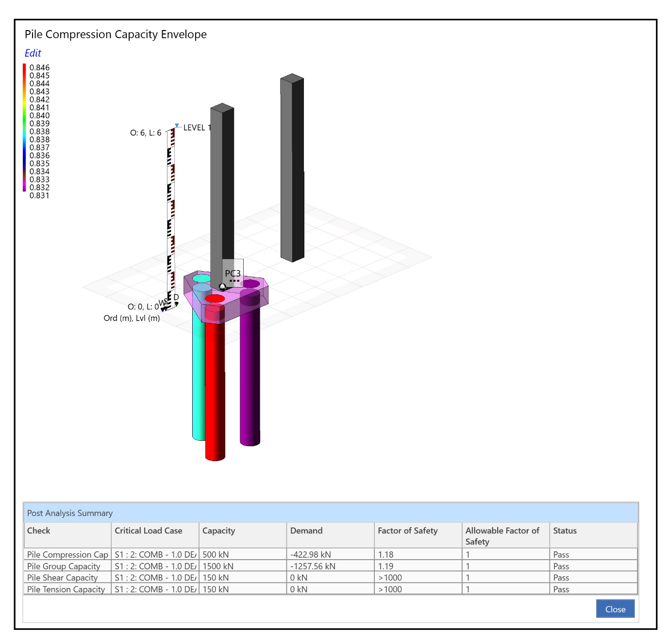Click the Critical Load Case column header
Viewport: 668px width, 643px height.
pos(155,535)
